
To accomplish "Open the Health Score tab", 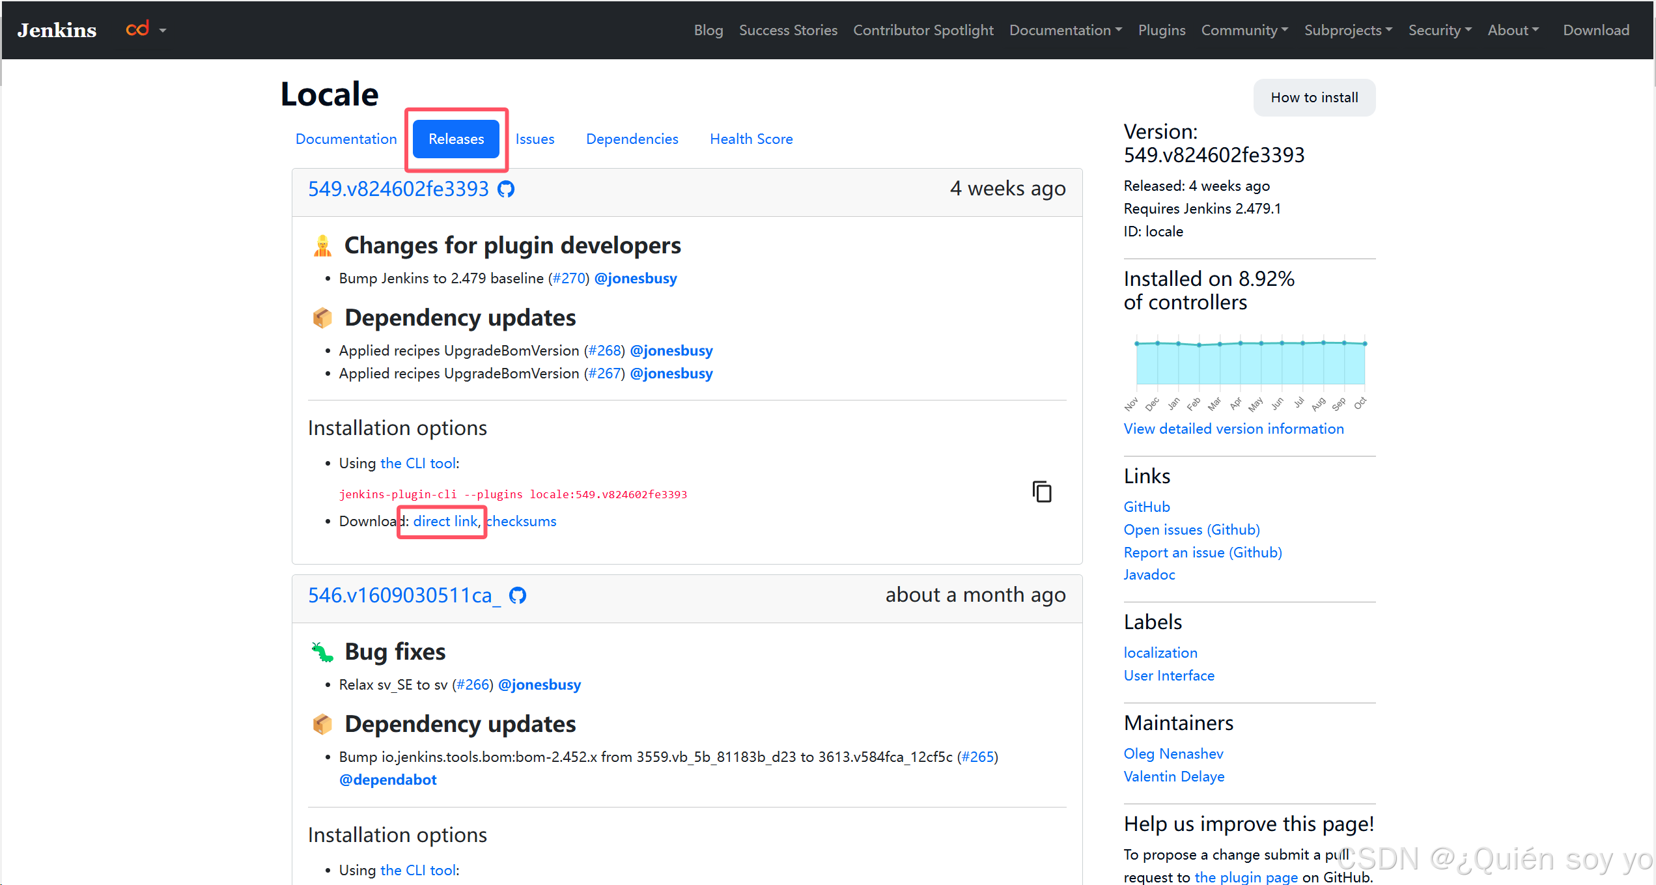I will point(751,139).
